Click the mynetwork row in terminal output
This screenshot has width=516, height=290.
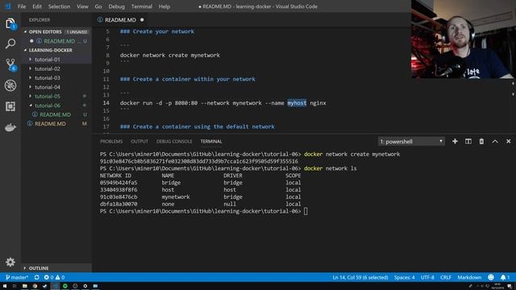click(201, 197)
